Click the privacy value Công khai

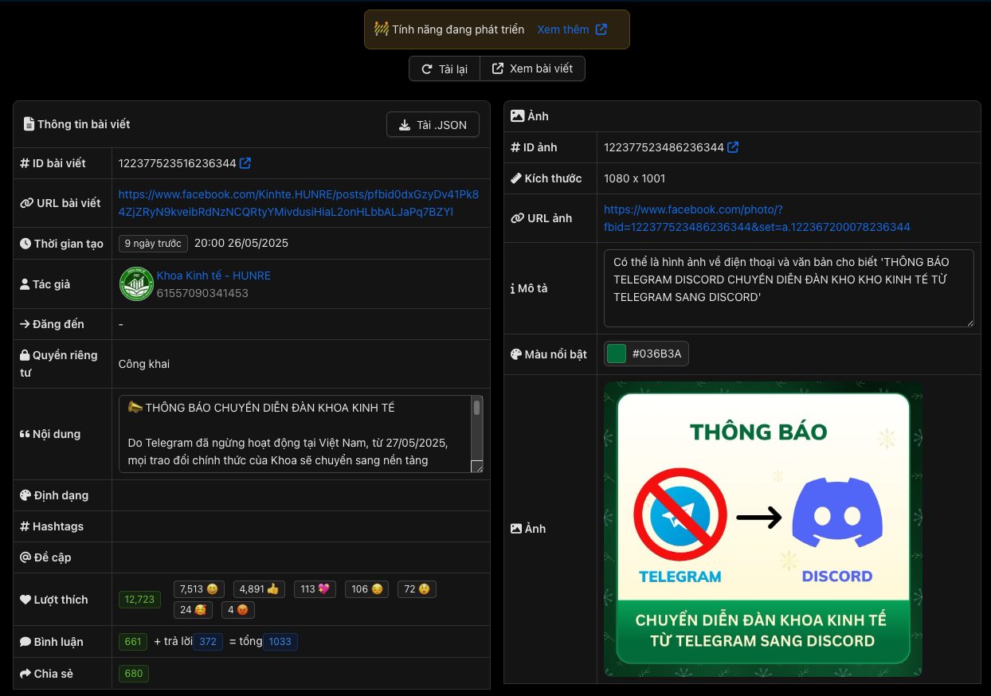point(144,364)
